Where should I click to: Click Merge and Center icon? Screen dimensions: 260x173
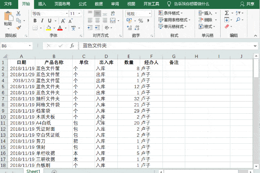(113, 21)
